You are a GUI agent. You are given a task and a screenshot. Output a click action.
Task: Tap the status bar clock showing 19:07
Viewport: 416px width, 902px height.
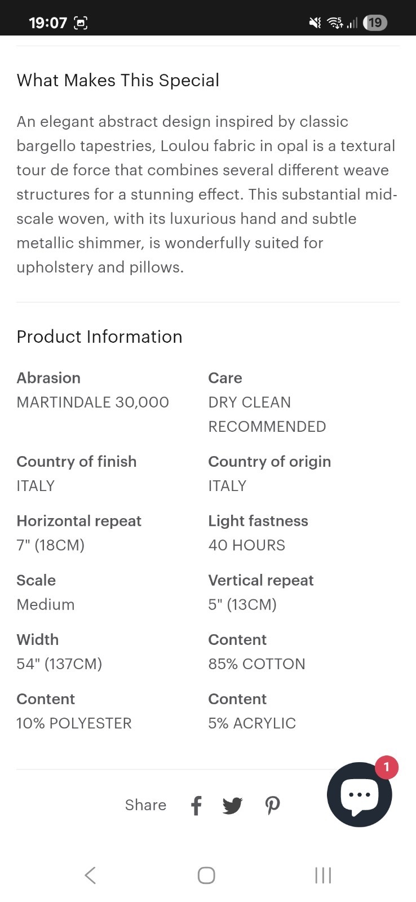pyautogui.click(x=48, y=23)
